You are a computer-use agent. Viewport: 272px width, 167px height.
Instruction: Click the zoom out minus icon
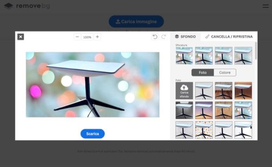tap(78, 37)
